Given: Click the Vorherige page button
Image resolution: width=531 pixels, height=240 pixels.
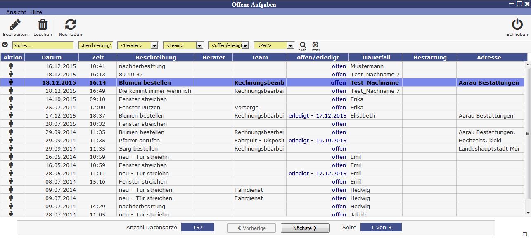Looking at the screenshot, I should coord(251,228).
